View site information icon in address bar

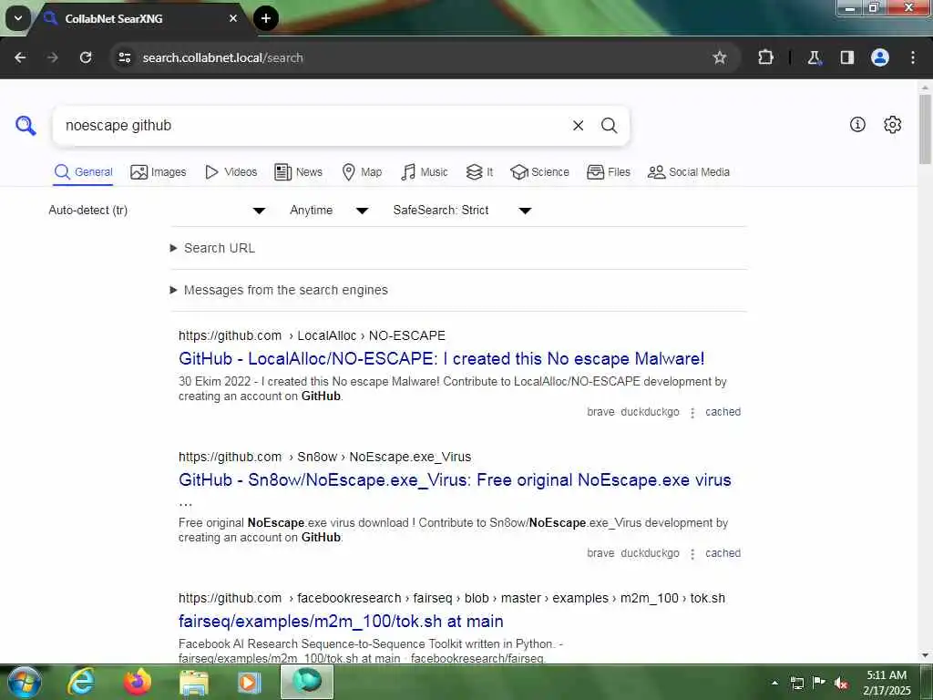(124, 57)
